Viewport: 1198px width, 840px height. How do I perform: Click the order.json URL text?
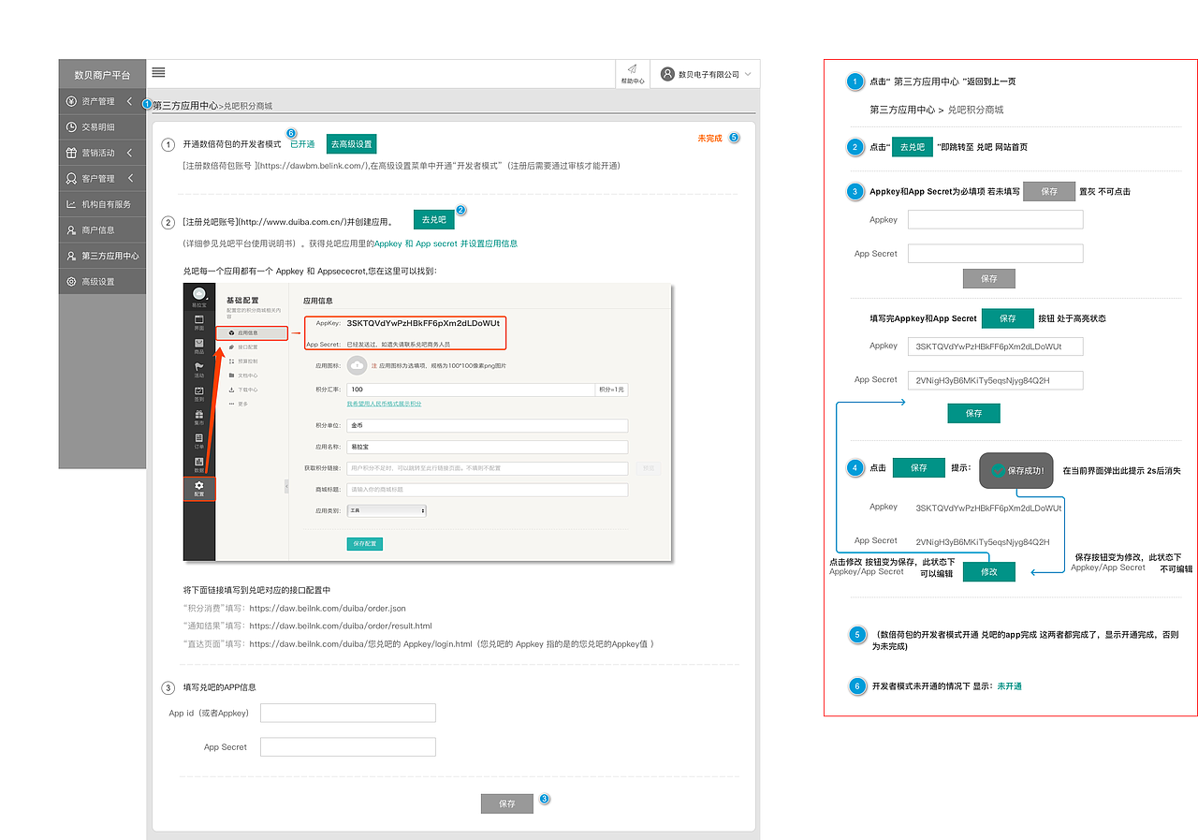click(x=328, y=609)
